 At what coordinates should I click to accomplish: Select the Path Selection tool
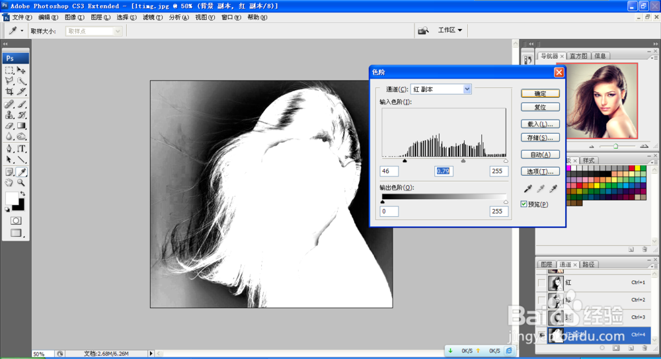point(9,159)
